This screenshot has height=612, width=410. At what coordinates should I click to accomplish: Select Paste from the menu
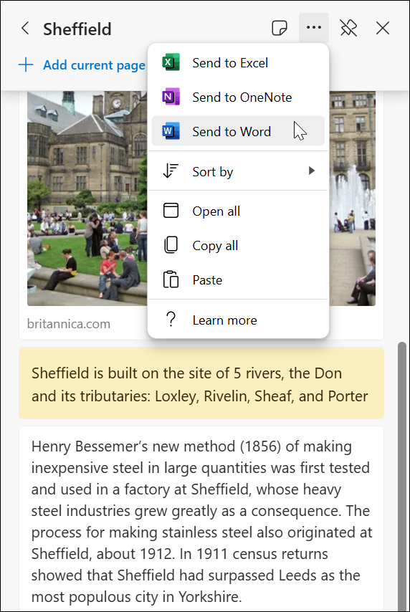coord(238,280)
